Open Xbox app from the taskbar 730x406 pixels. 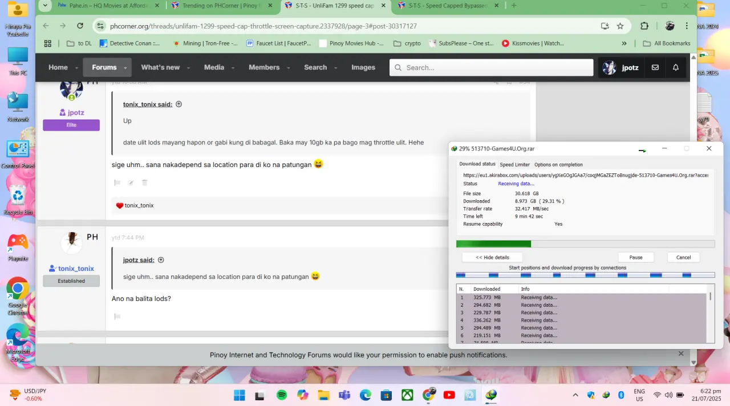(407, 395)
